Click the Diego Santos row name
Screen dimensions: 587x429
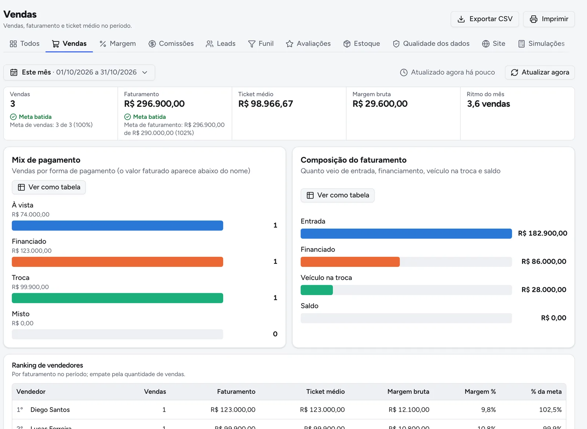click(50, 410)
